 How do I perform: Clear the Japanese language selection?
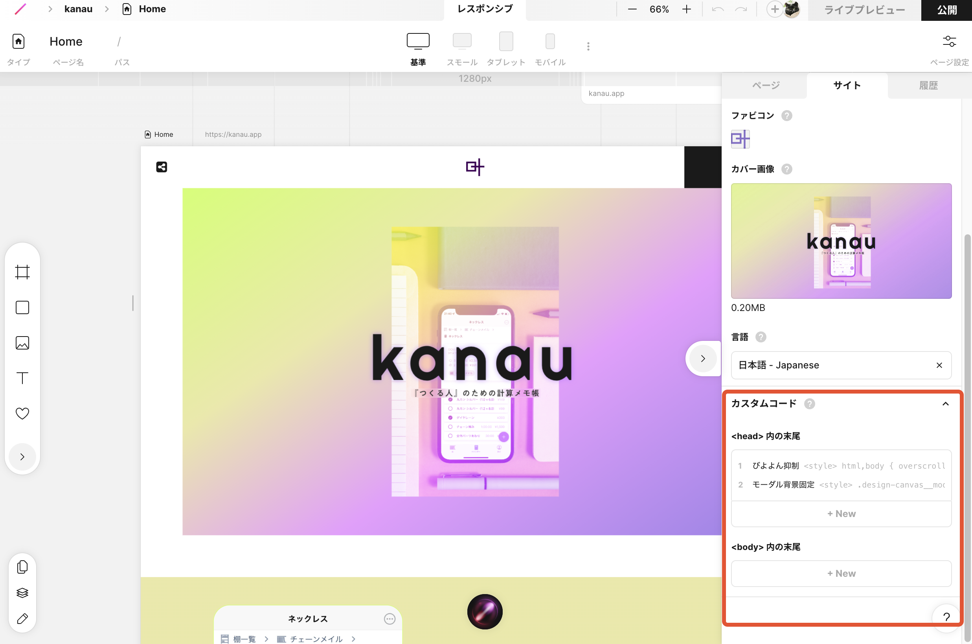(939, 365)
